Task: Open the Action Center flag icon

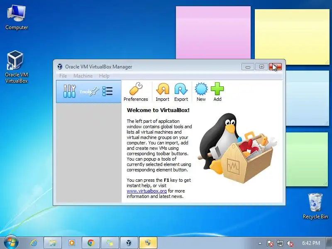Action: coord(270,243)
